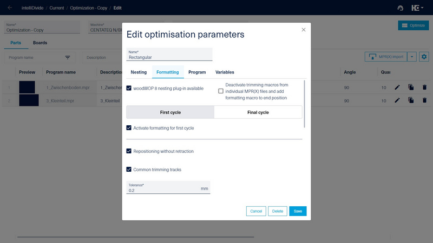Viewport: 433px width, 243px height.
Task: Click the Cancel button
Action: [256, 211]
